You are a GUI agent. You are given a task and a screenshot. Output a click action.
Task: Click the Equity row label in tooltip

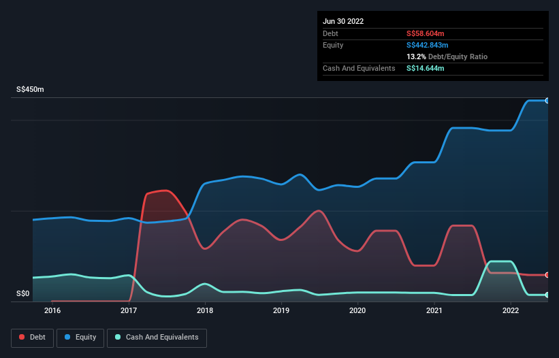[x=333, y=45]
